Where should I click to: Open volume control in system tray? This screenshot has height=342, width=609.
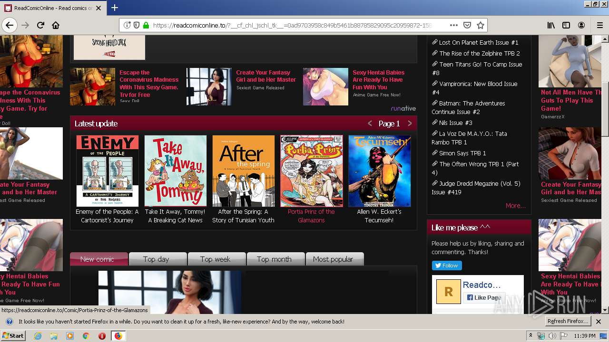tap(552, 336)
